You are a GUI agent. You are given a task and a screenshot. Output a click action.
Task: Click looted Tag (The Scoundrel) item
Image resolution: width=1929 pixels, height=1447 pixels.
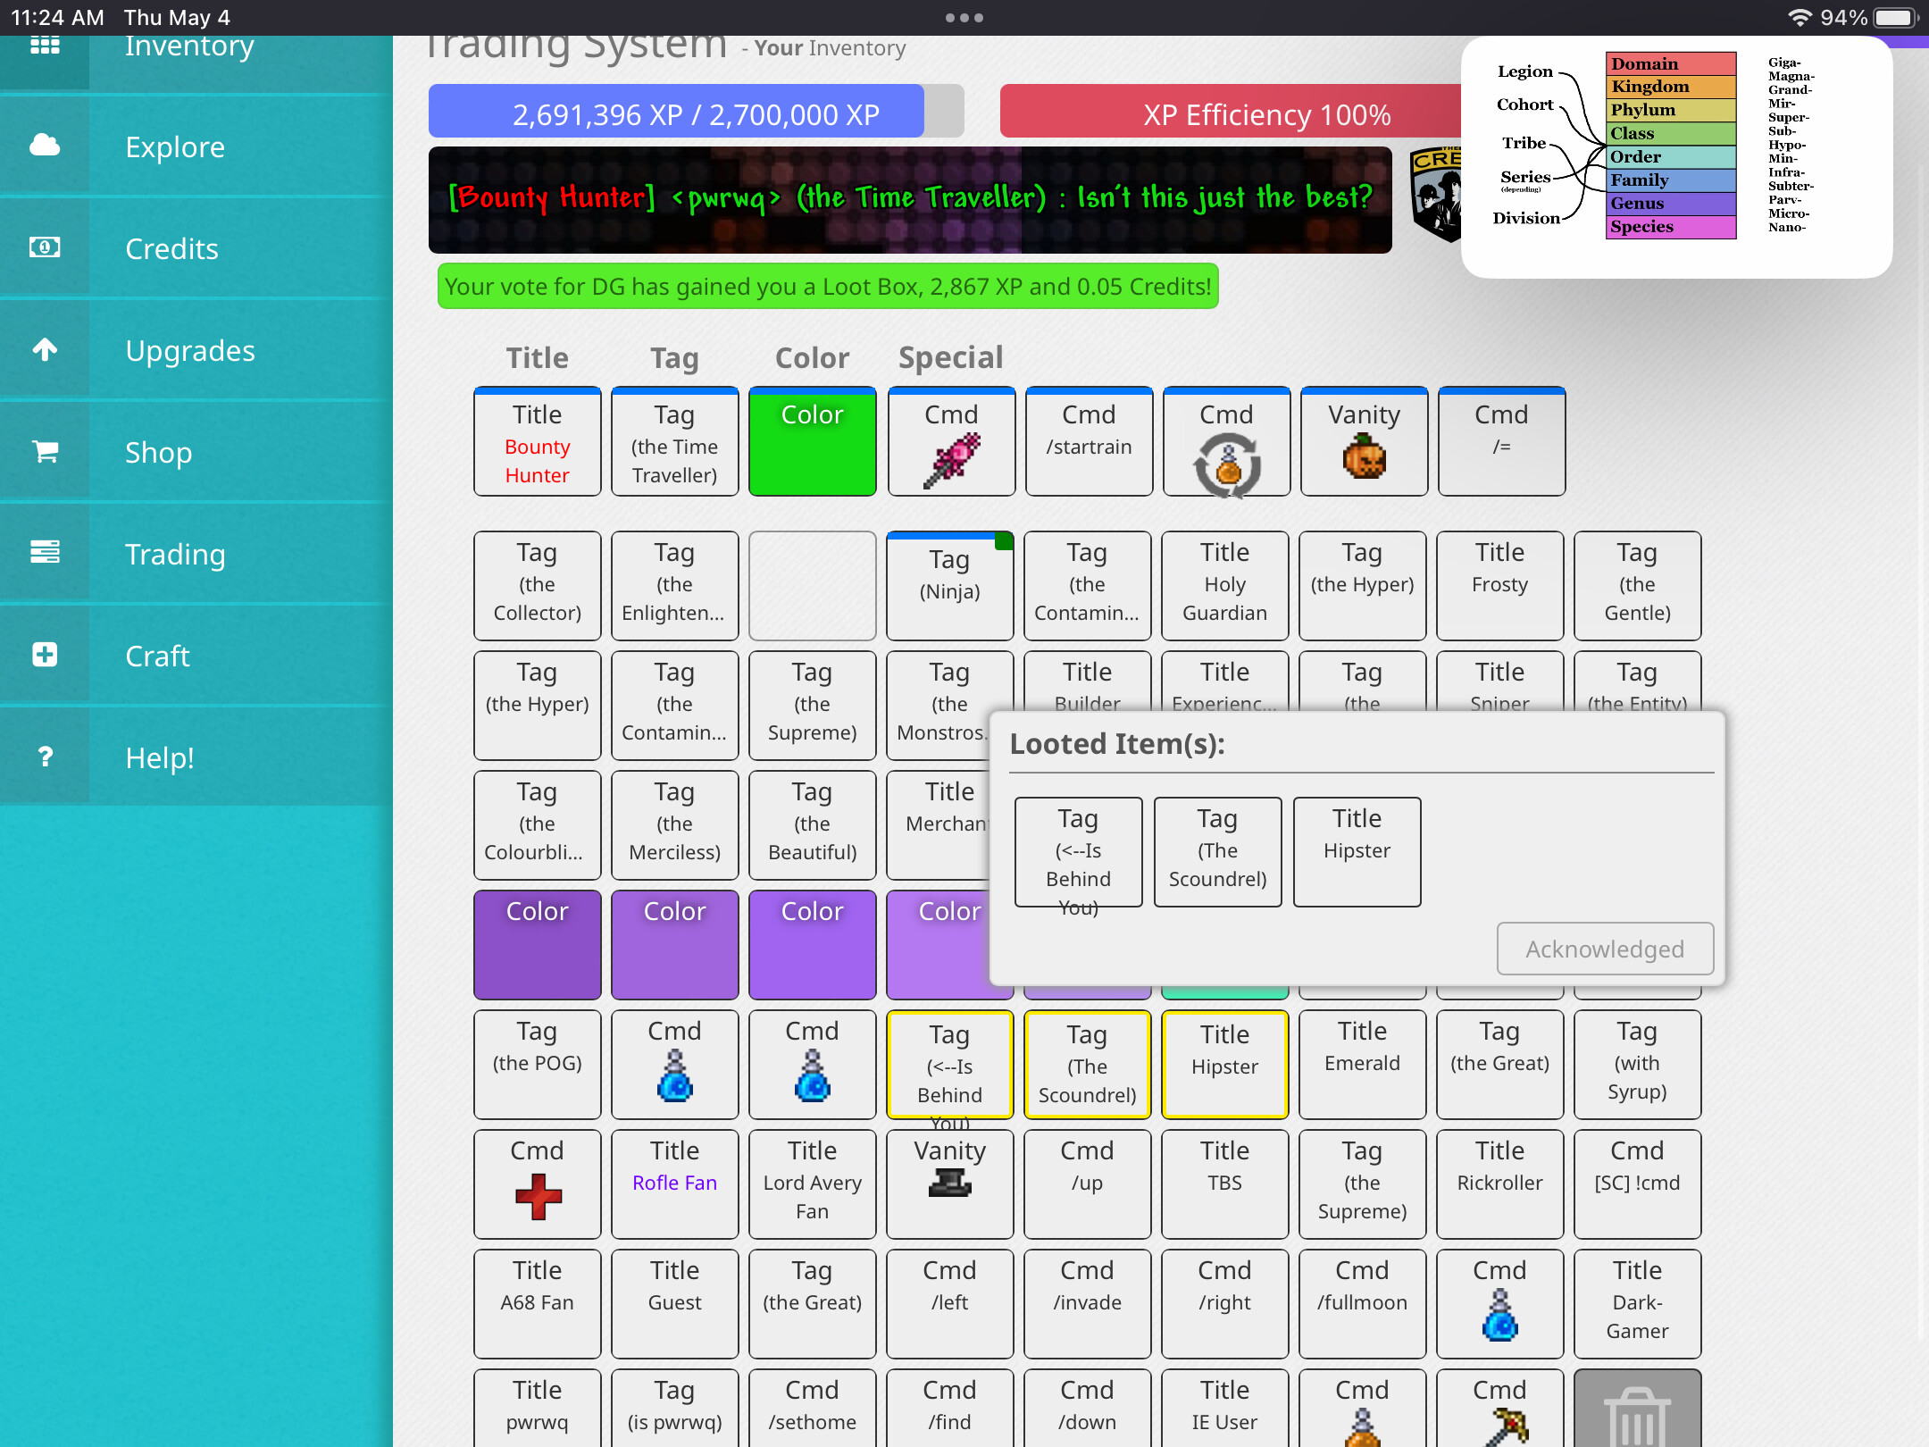coord(1218,852)
